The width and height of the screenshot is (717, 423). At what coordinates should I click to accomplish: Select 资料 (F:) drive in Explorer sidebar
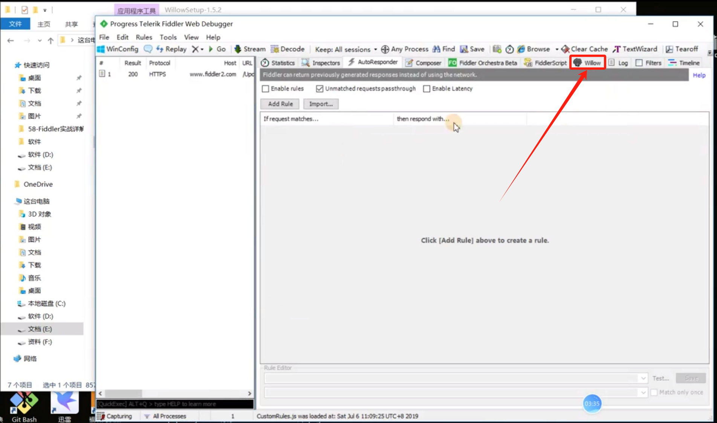[x=40, y=342]
